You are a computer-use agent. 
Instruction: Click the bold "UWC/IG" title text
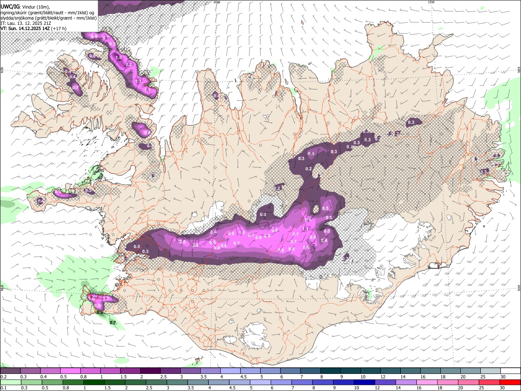9,7
